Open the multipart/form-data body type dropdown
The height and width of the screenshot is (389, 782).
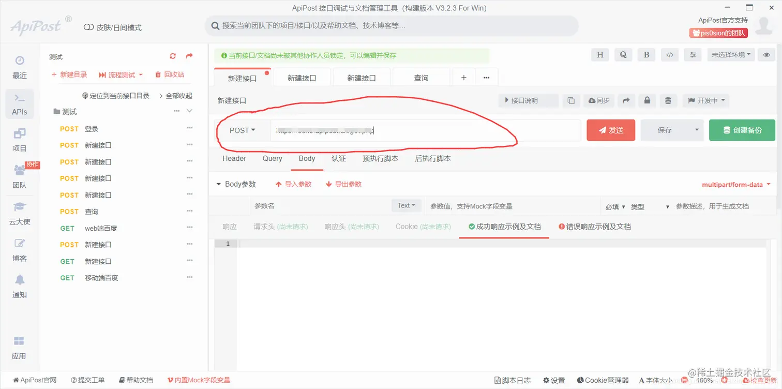click(736, 185)
